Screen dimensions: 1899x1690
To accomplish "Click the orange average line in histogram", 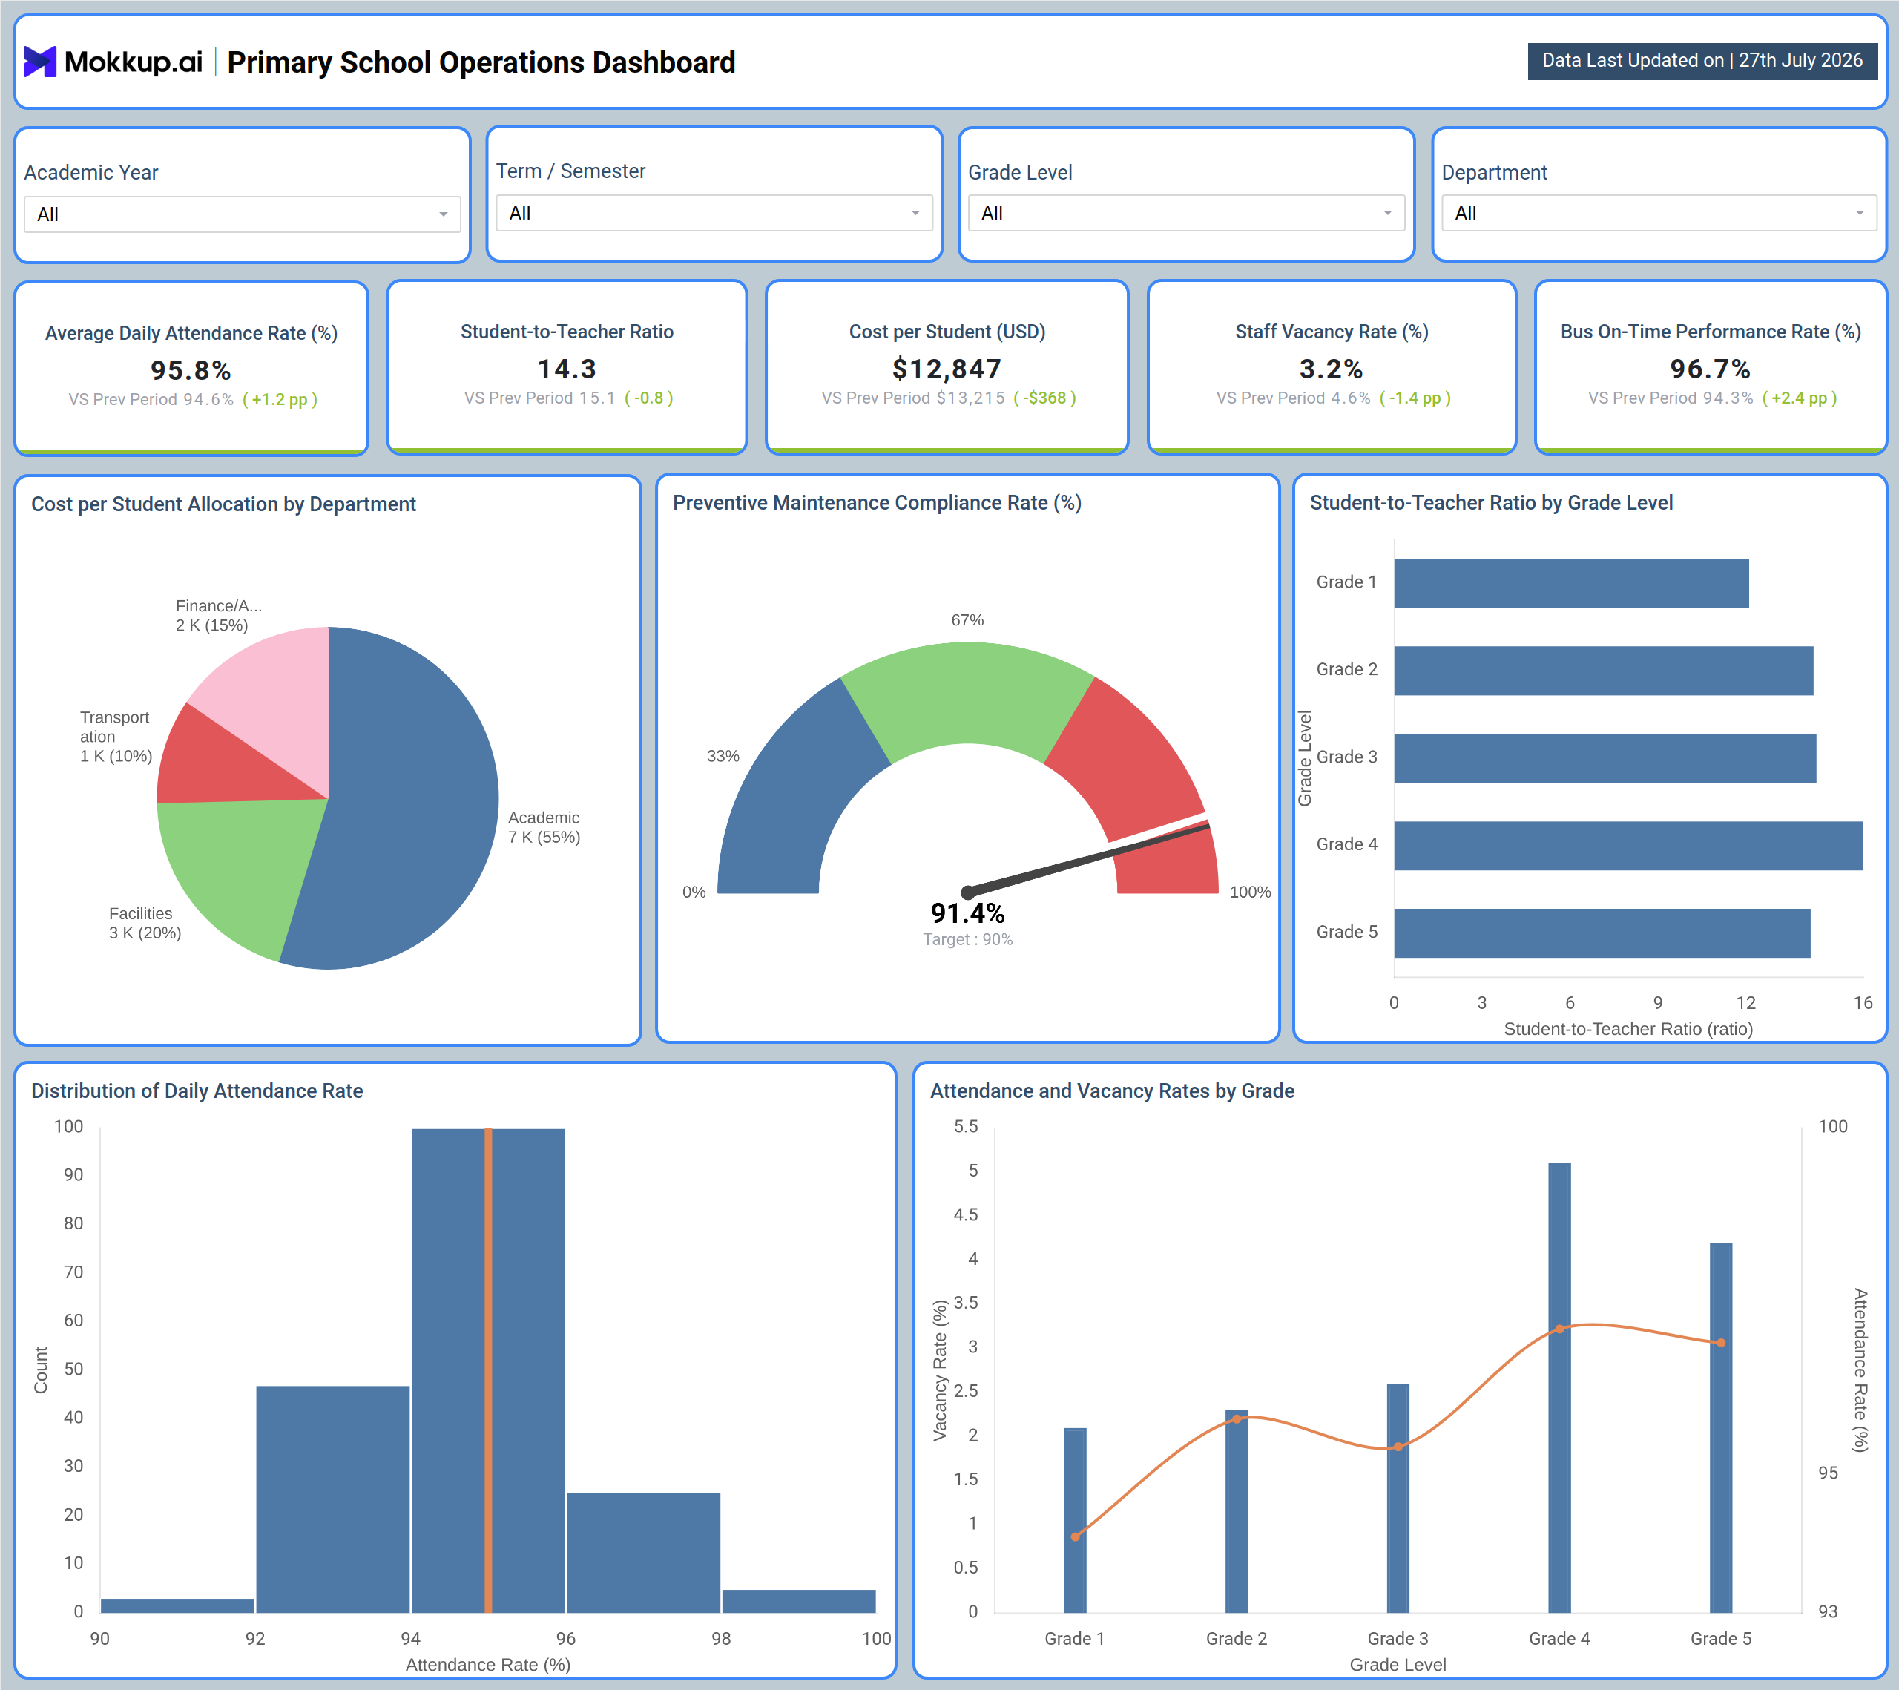I will (x=488, y=1370).
